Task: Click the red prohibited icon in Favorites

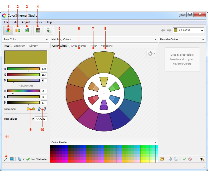Action: click(190, 159)
